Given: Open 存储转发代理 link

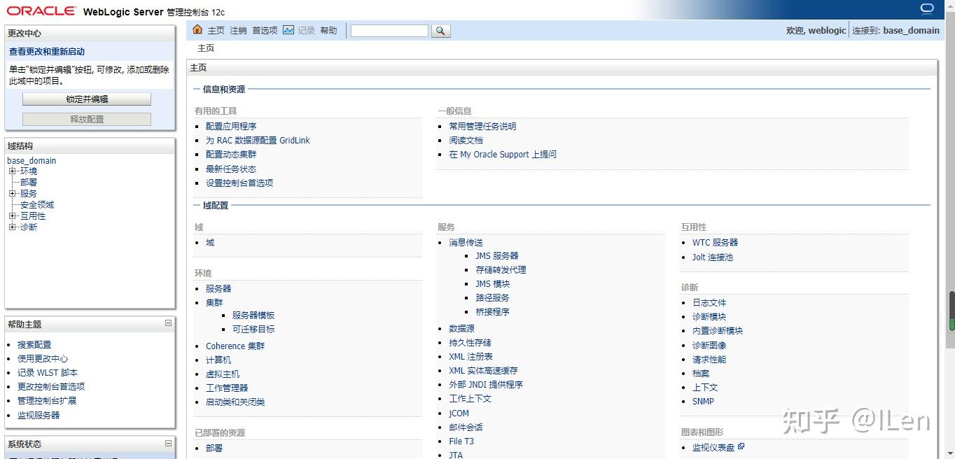Looking at the screenshot, I should [x=501, y=269].
